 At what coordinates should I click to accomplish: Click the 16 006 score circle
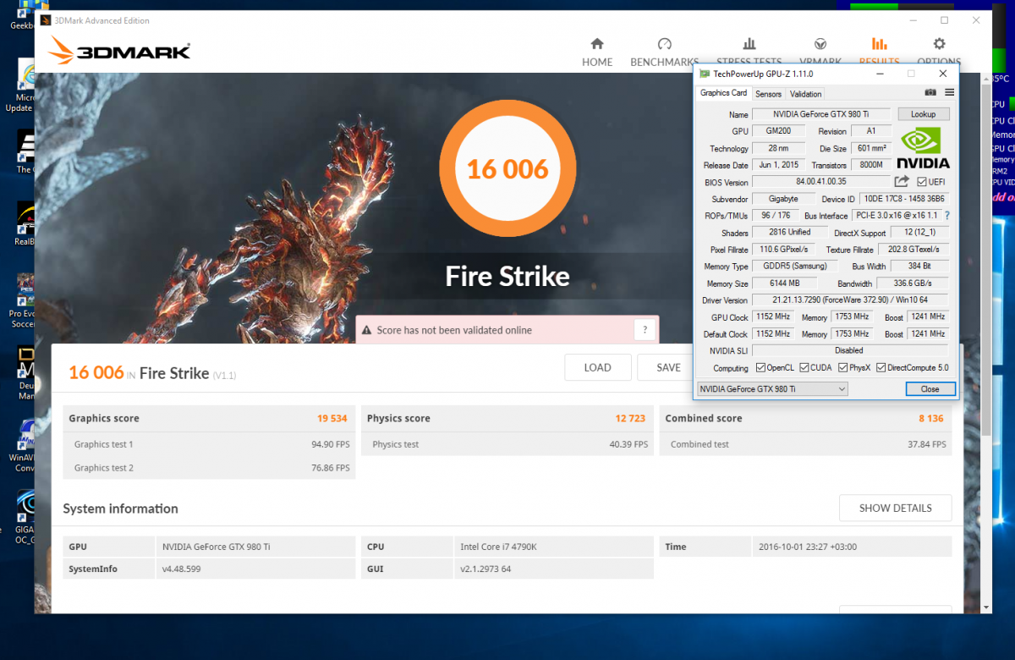pos(507,169)
